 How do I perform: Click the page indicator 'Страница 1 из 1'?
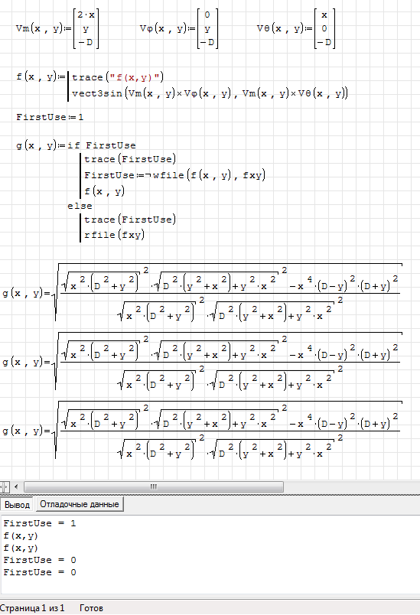click(x=32, y=608)
